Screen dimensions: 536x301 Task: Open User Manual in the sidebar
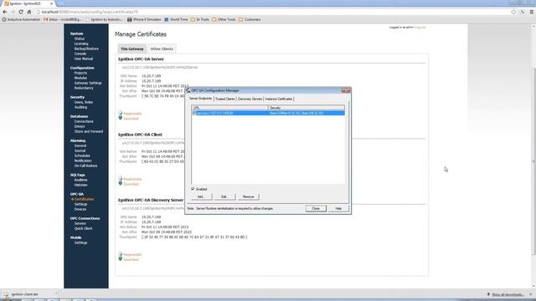click(84, 59)
